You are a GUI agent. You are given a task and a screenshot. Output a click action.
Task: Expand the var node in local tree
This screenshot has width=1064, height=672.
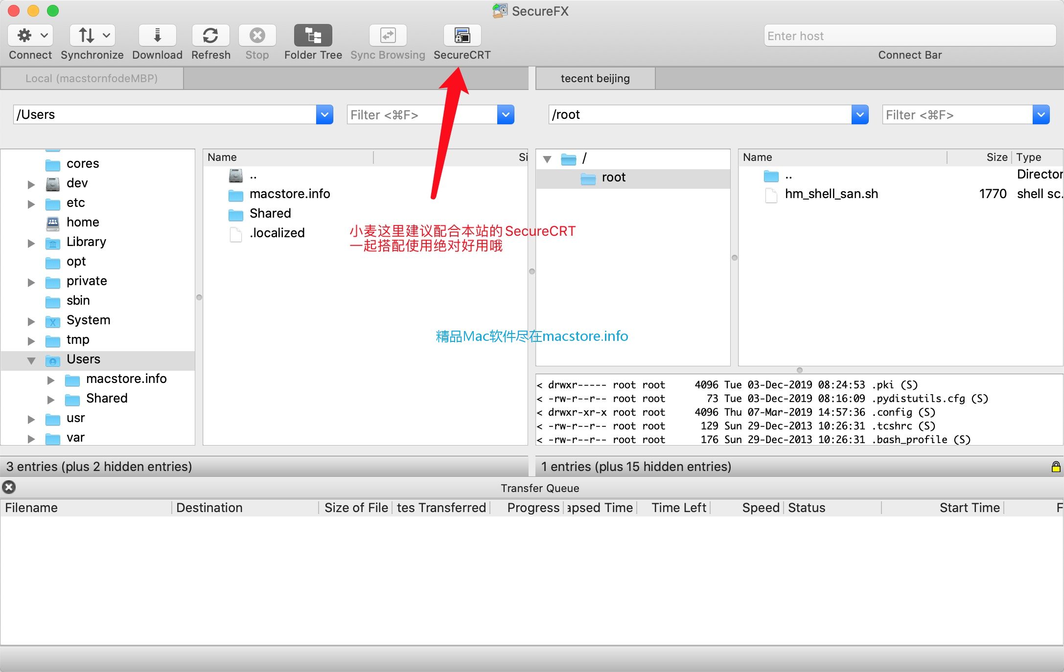[x=31, y=439]
